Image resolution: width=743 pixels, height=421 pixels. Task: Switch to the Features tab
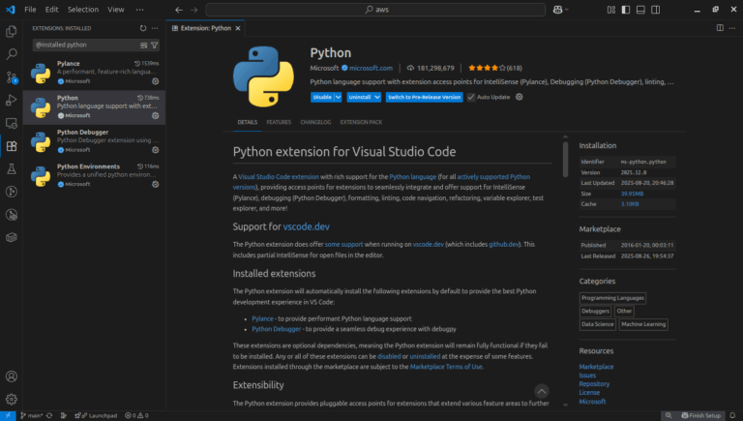pos(279,122)
